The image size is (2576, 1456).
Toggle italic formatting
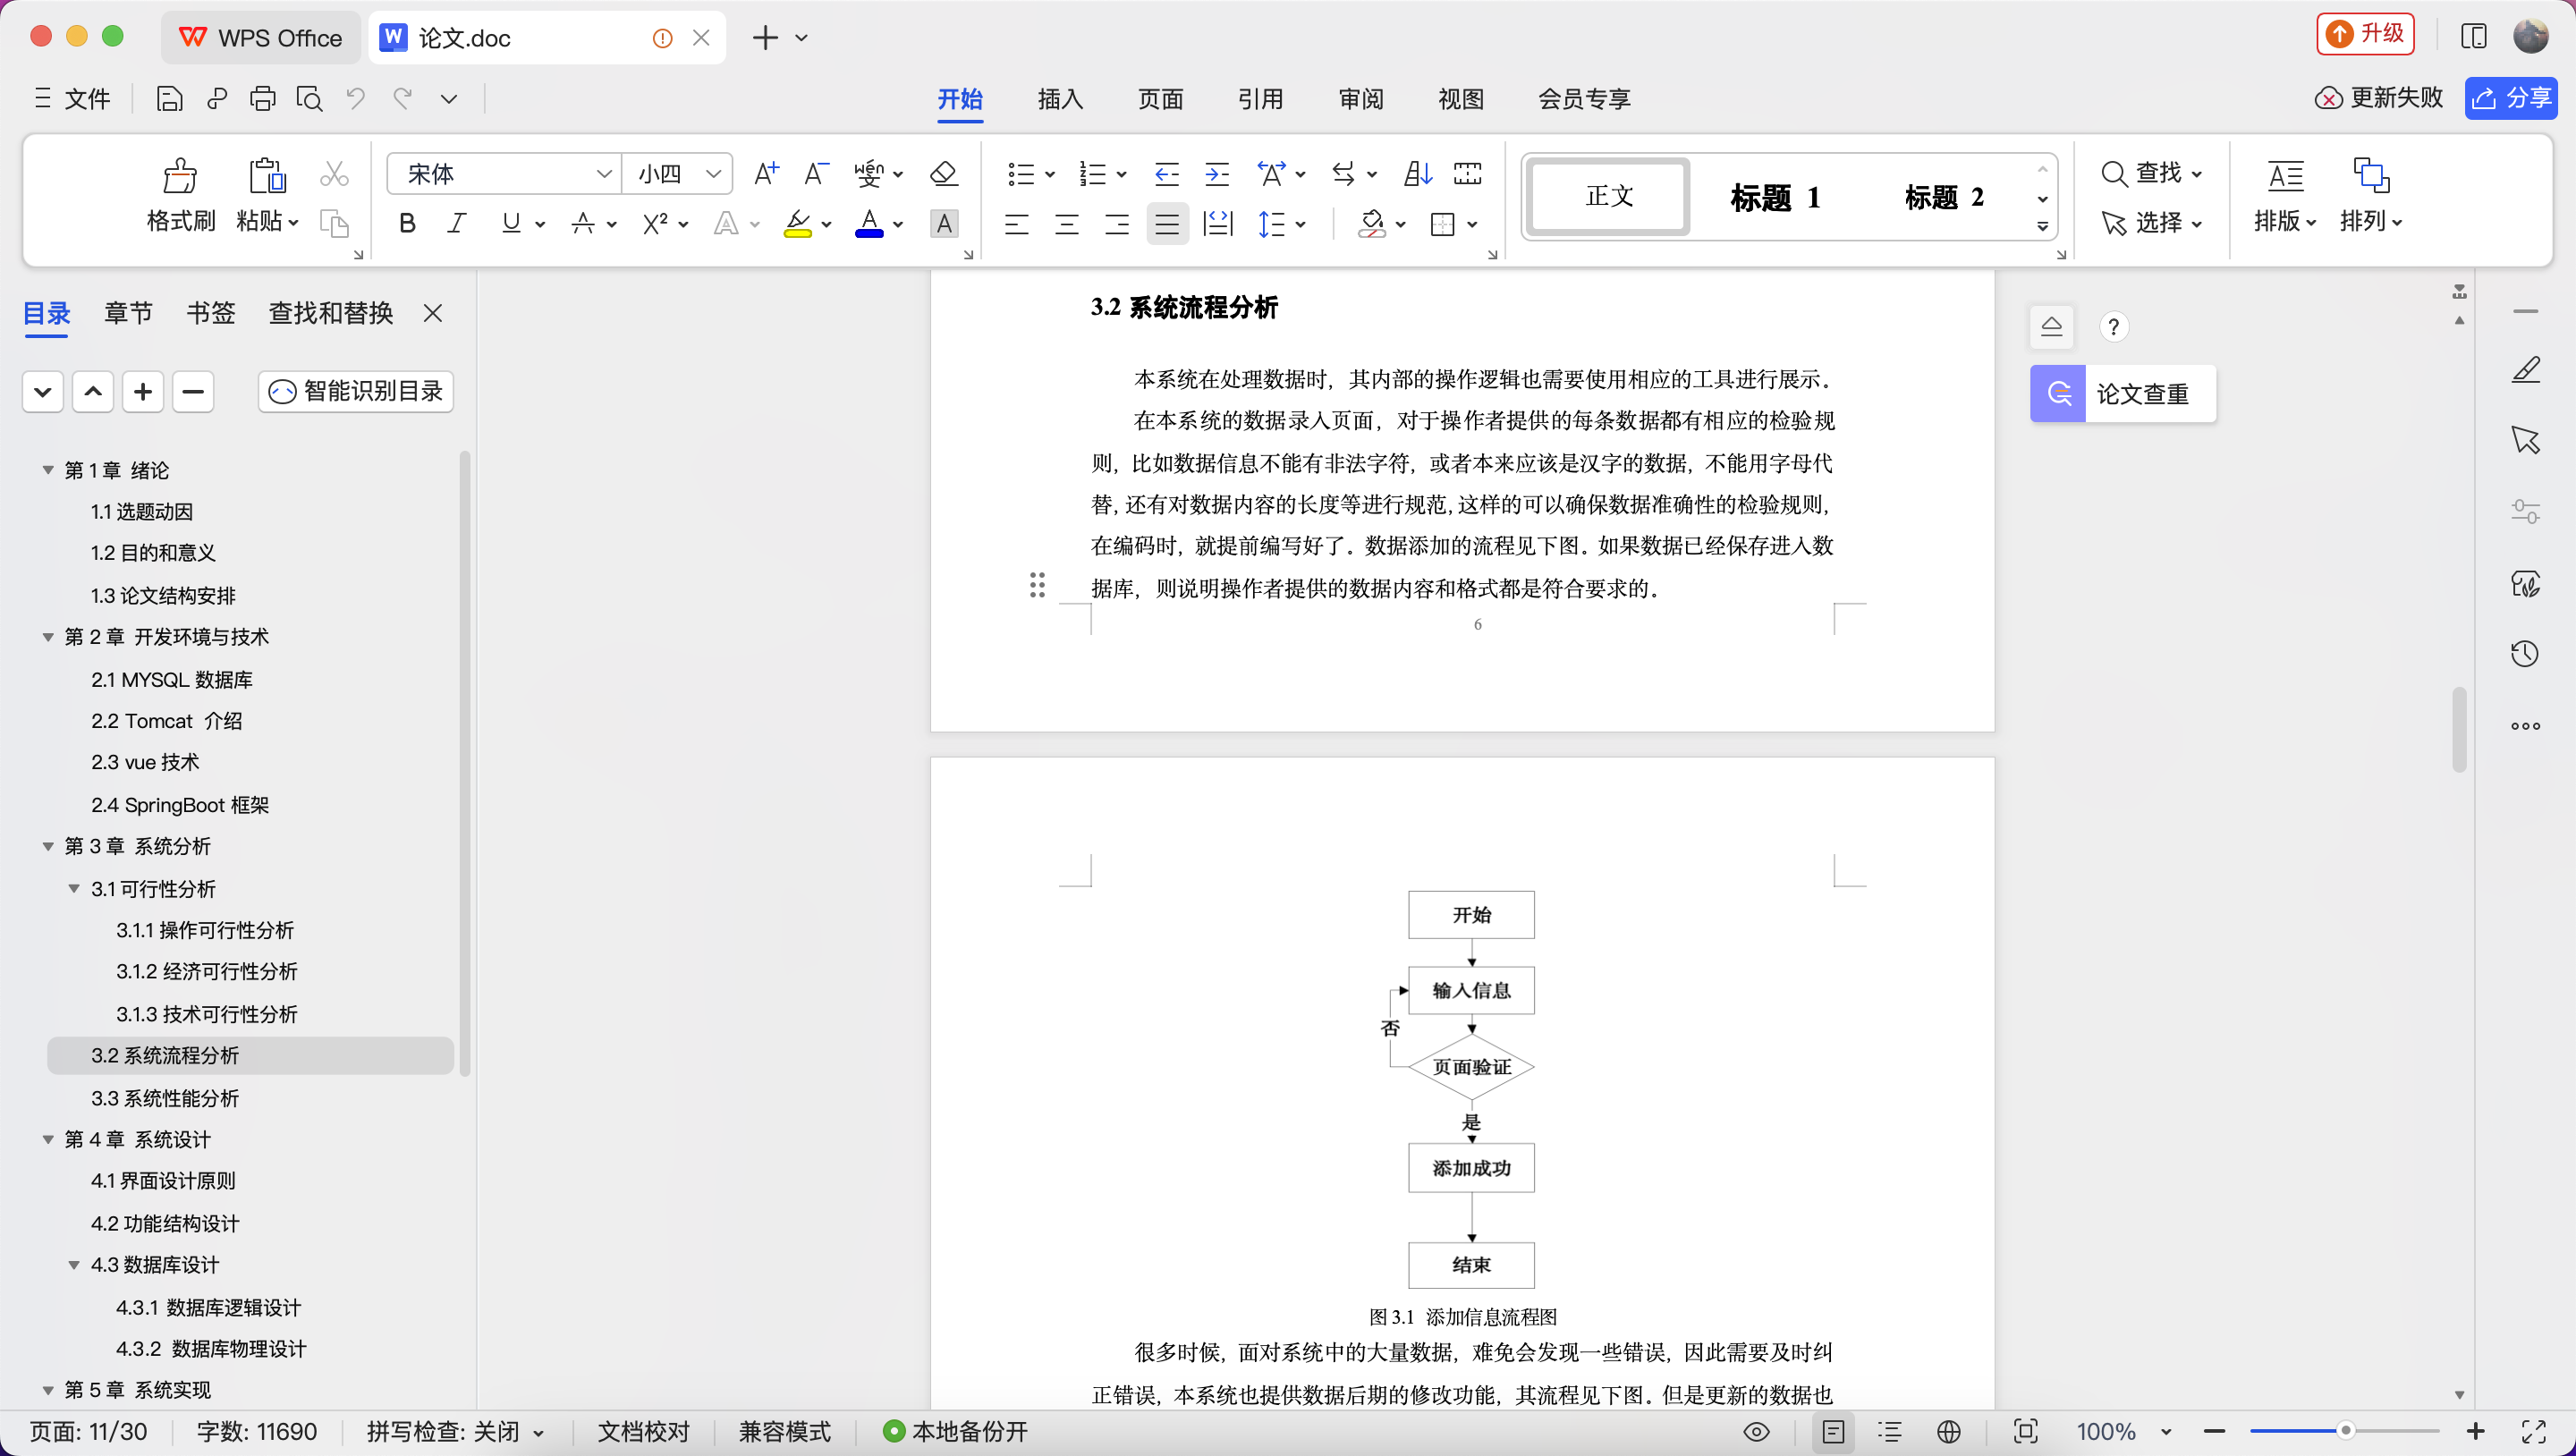tap(457, 224)
